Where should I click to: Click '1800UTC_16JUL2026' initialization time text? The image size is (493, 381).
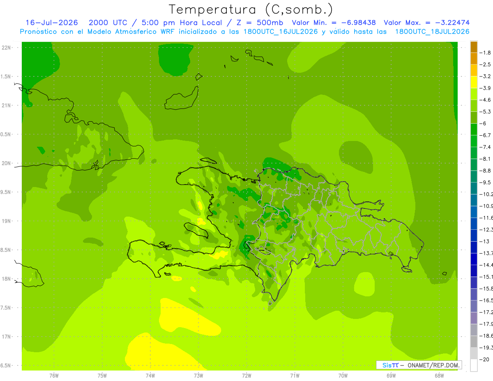pyautogui.click(x=281, y=32)
